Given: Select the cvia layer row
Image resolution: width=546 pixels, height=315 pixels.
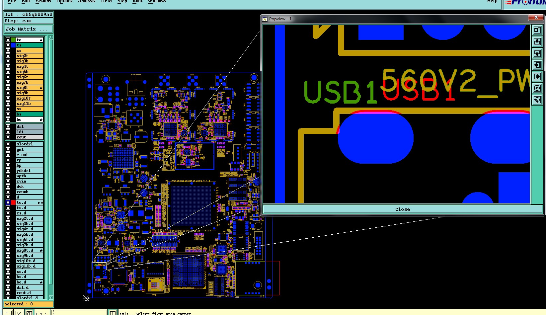Looking at the screenshot, I should pyautogui.click(x=30, y=181).
